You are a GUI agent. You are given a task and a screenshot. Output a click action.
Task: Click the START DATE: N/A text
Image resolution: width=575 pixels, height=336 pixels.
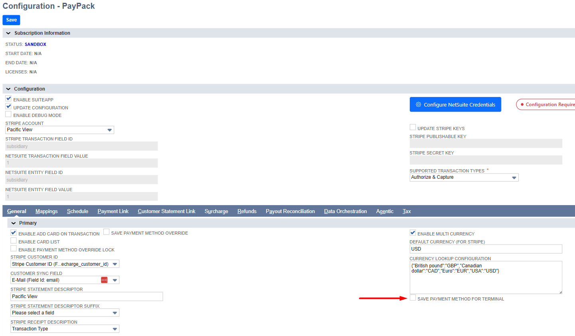click(x=24, y=53)
